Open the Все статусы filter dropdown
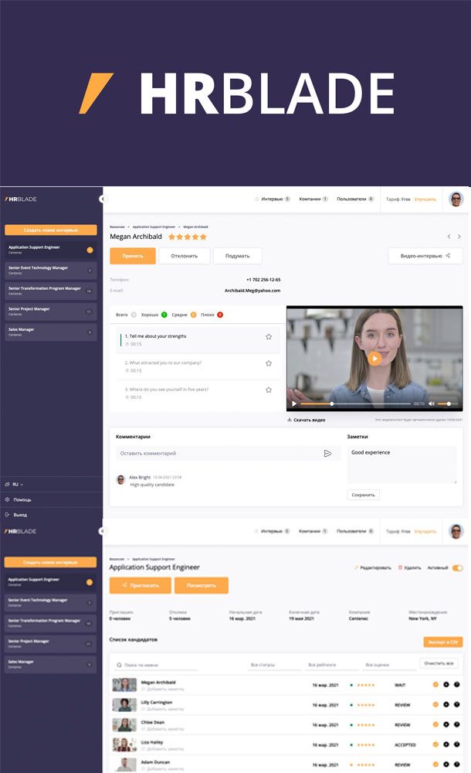 click(x=274, y=666)
